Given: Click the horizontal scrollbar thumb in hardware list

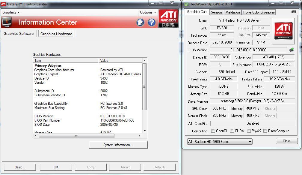Looking at the screenshot, I should pos(76,136).
